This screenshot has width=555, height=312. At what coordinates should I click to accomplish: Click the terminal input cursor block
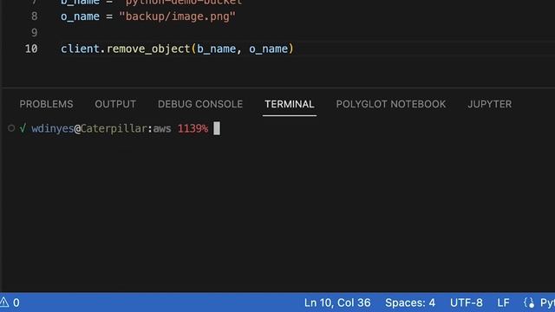pyautogui.click(x=217, y=128)
